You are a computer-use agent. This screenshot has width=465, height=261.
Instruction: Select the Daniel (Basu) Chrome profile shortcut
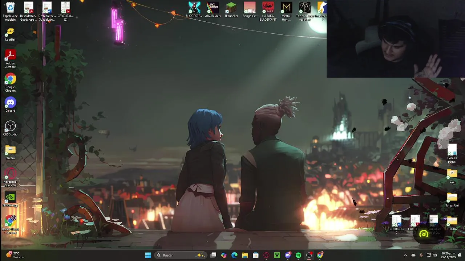click(x=10, y=225)
